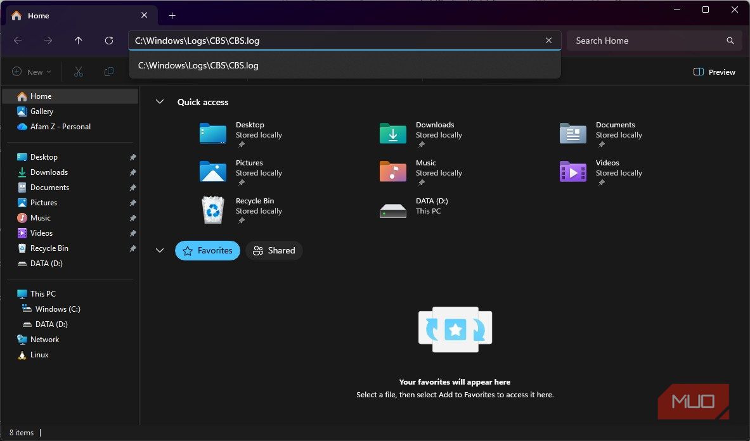This screenshot has width=750, height=441.
Task: Open the Desktop folder in Quick access
Action: [241, 134]
